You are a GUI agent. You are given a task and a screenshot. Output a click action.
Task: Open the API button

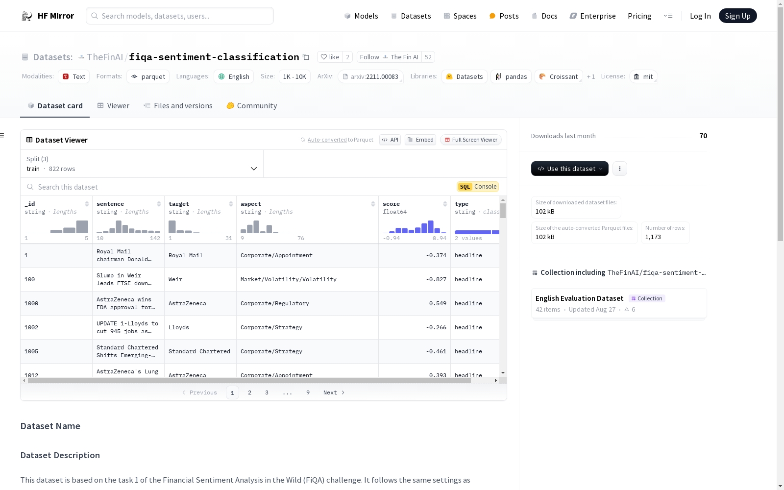pos(390,140)
